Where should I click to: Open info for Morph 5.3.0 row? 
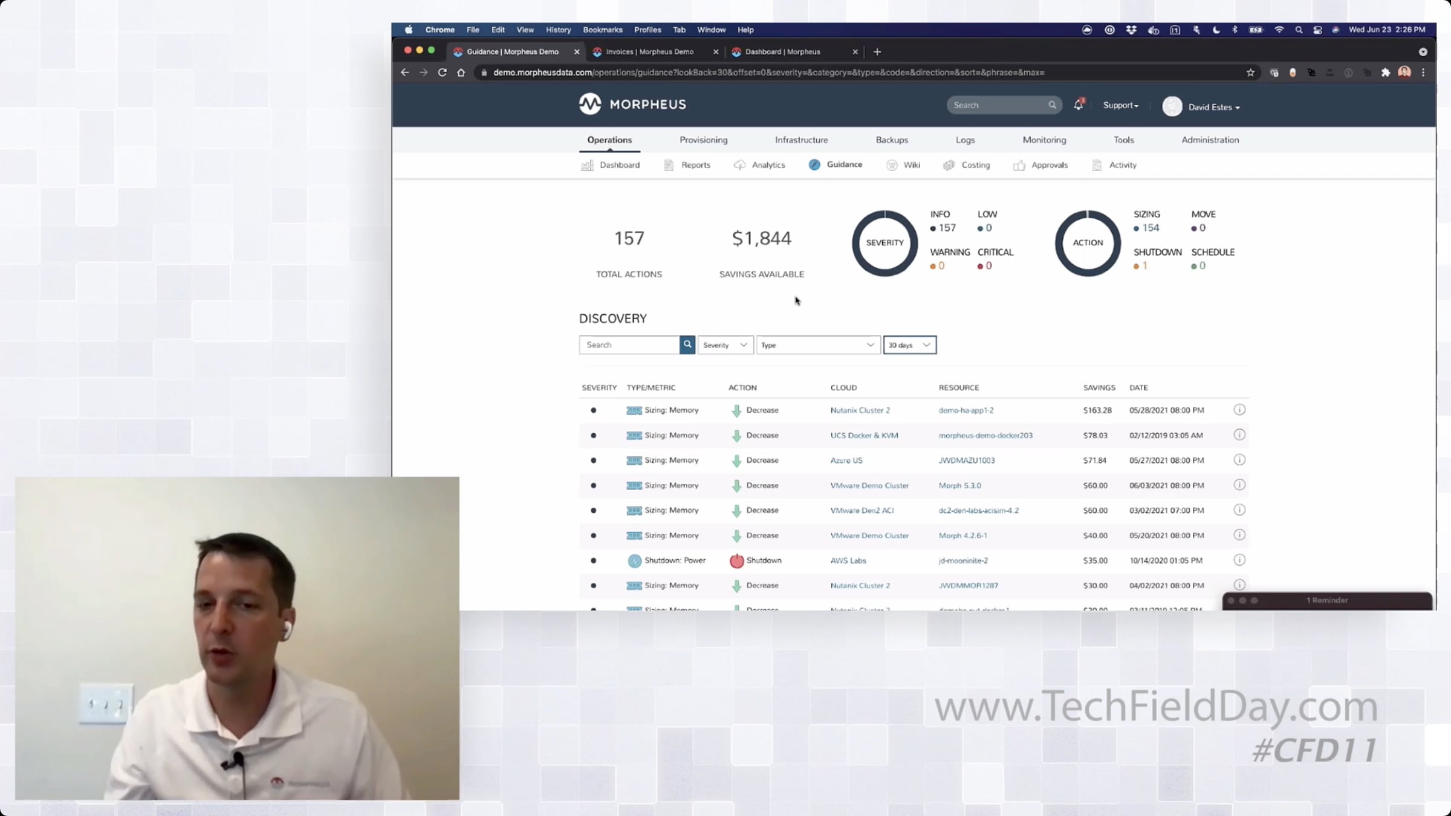(1239, 485)
